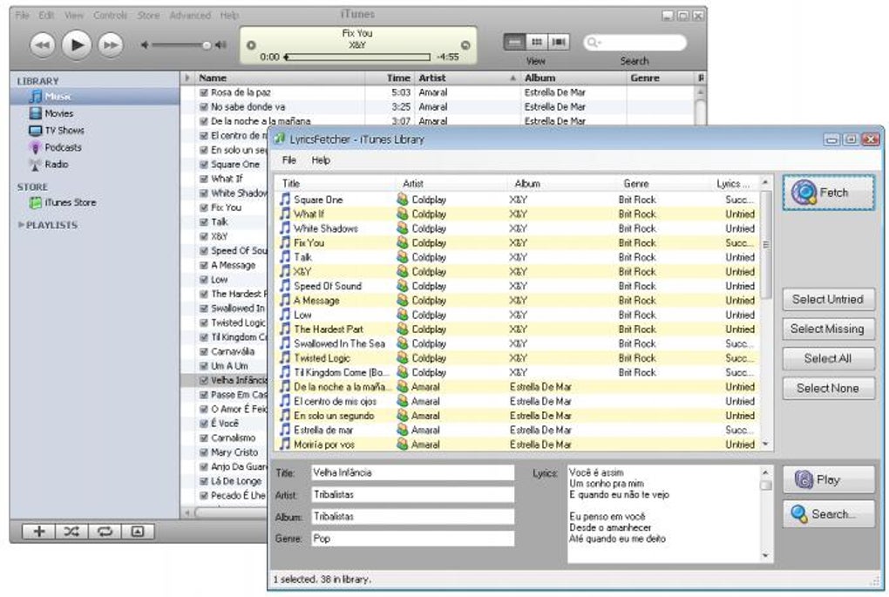Uncheck Carnavália in iTunes list
This screenshot has width=889, height=597.
click(204, 351)
